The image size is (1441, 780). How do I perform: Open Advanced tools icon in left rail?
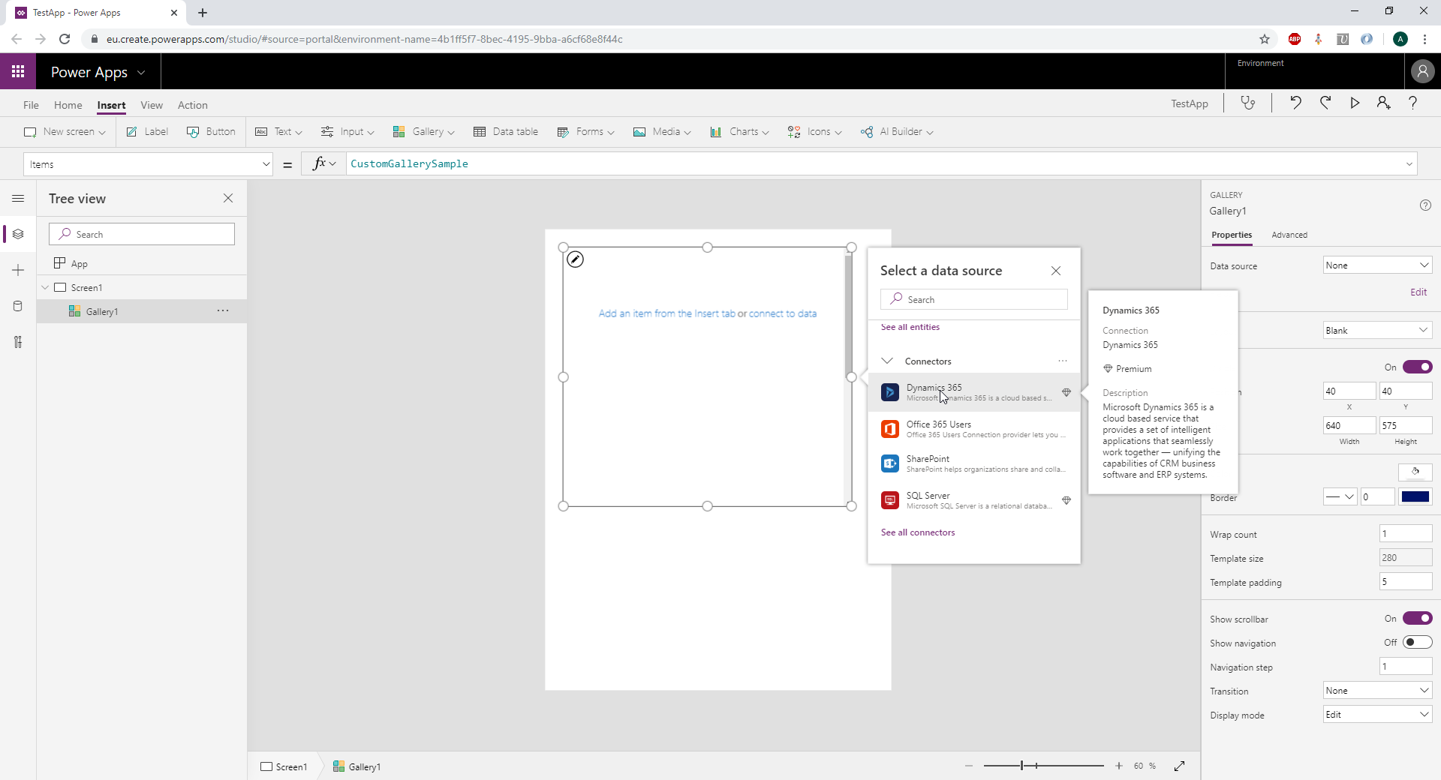tap(18, 342)
